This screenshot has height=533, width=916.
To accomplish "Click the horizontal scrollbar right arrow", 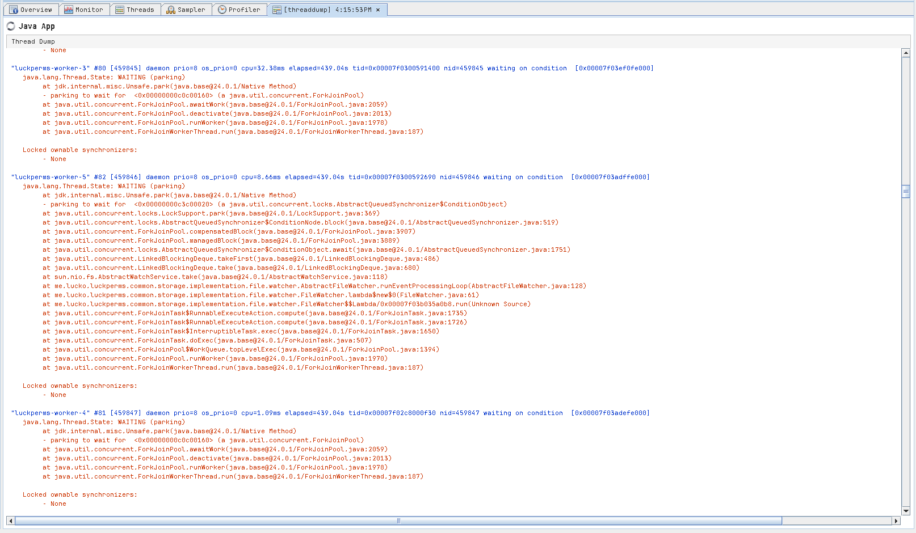I will [896, 521].
